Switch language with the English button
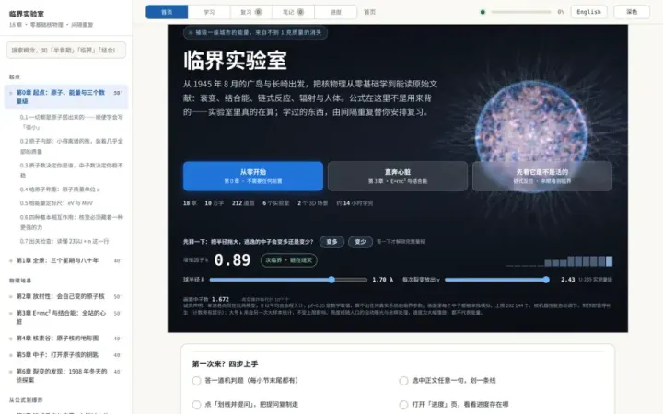663x414 pixels. pos(588,12)
